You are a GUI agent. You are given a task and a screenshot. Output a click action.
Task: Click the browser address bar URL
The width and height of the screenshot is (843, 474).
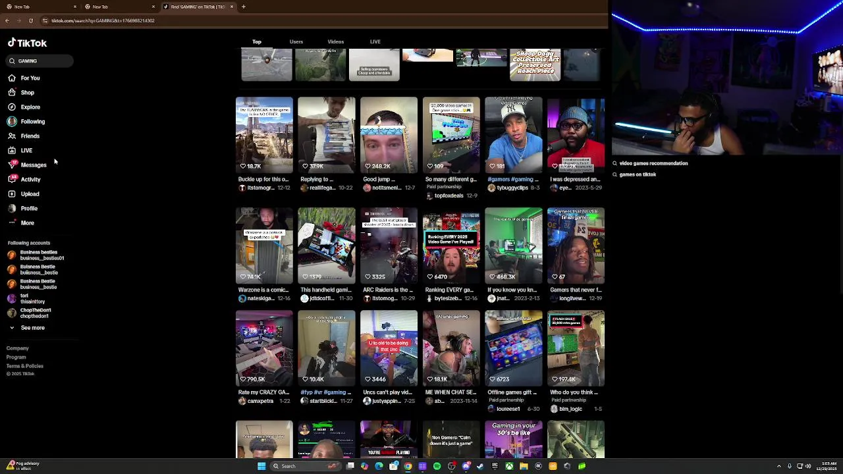point(103,20)
